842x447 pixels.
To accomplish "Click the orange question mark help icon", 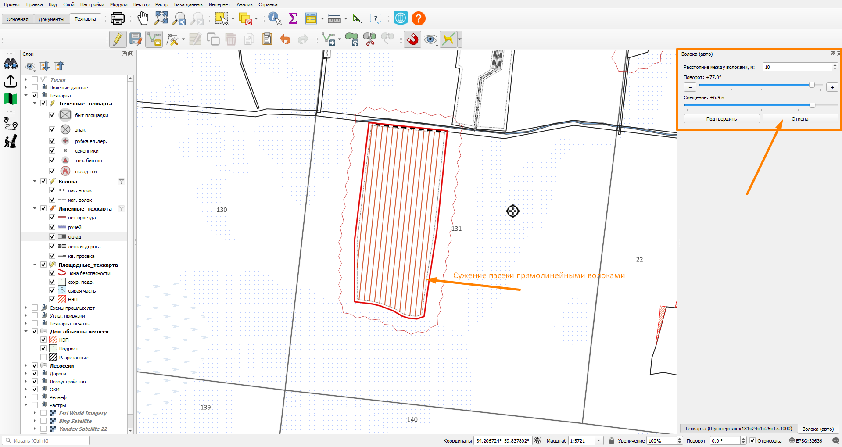I will click(419, 18).
